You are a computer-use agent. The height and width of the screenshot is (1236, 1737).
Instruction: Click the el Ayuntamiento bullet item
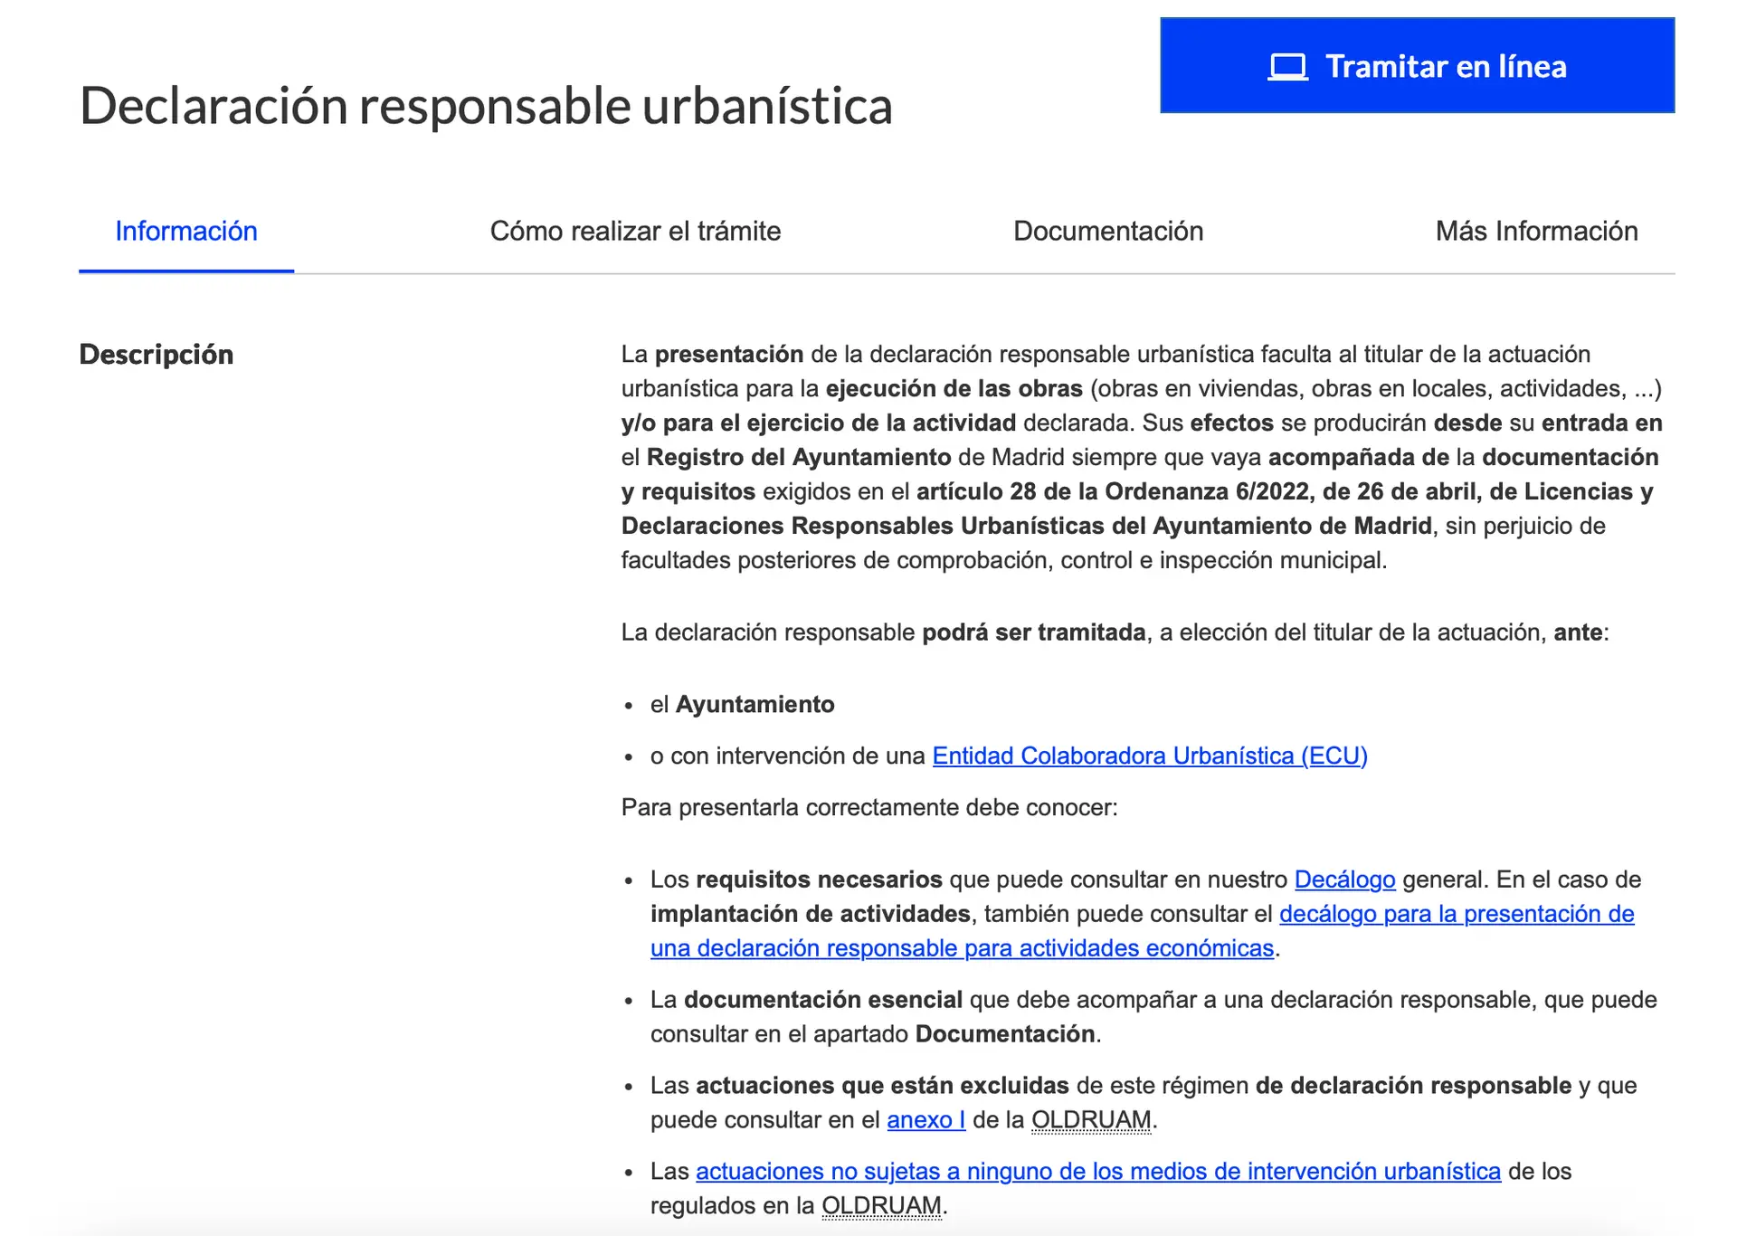click(x=742, y=705)
